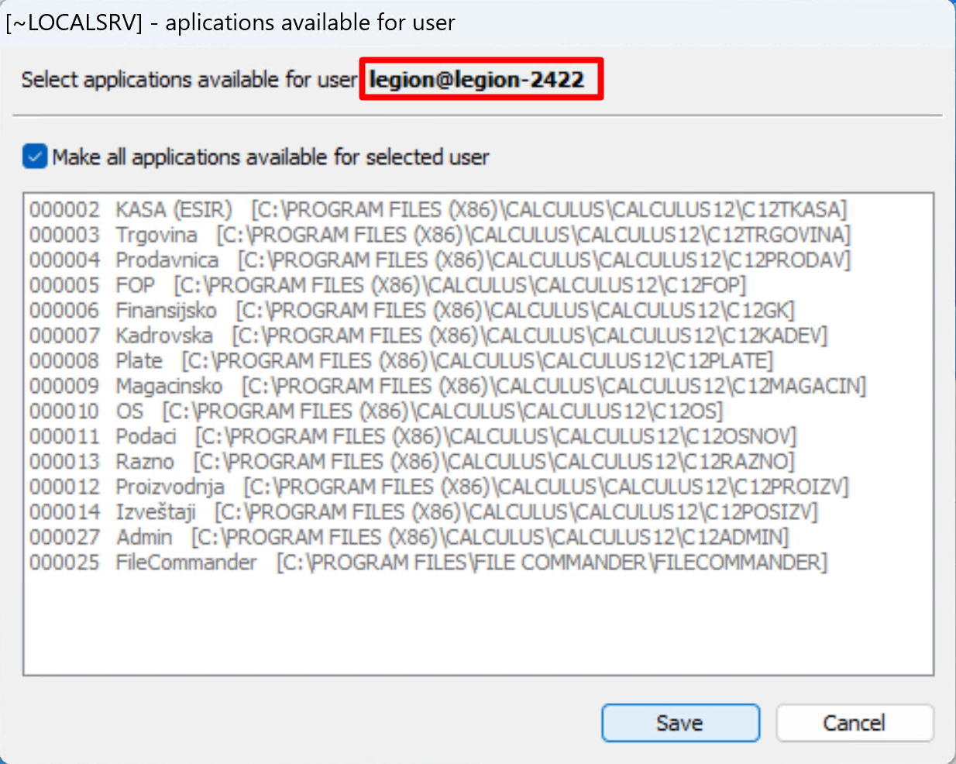Select Finansijsko application entry

coord(411,311)
